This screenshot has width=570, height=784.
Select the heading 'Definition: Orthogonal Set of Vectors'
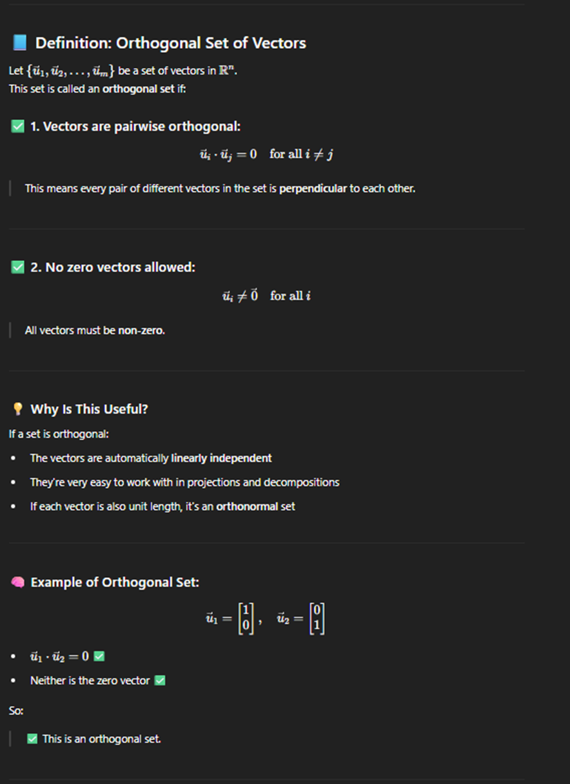click(170, 43)
